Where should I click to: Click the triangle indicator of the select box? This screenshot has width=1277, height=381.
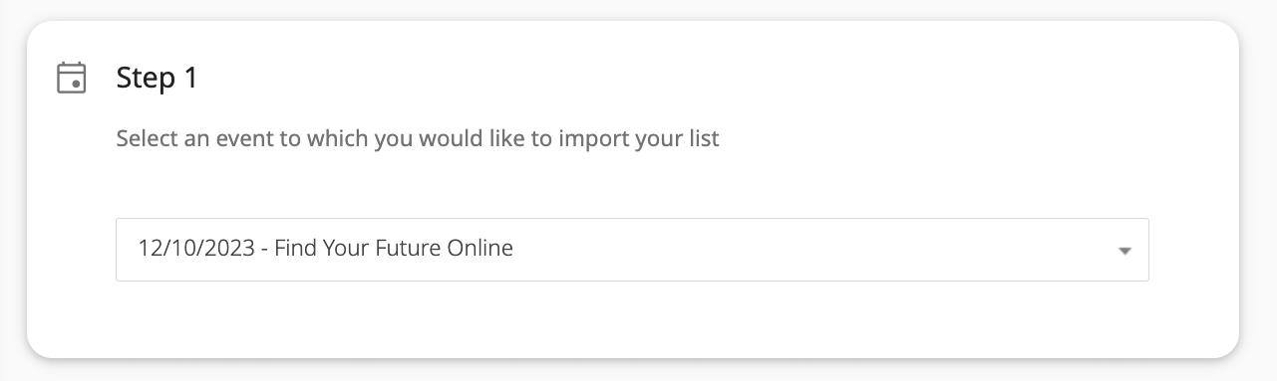(1124, 251)
